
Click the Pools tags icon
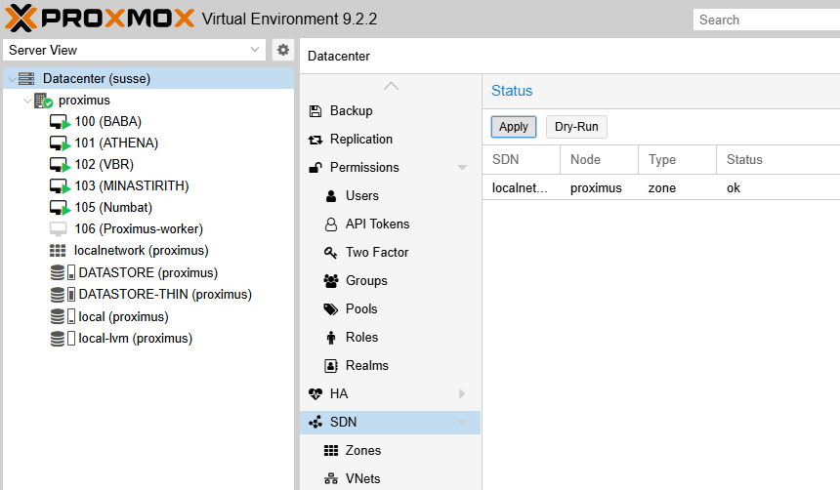click(331, 309)
